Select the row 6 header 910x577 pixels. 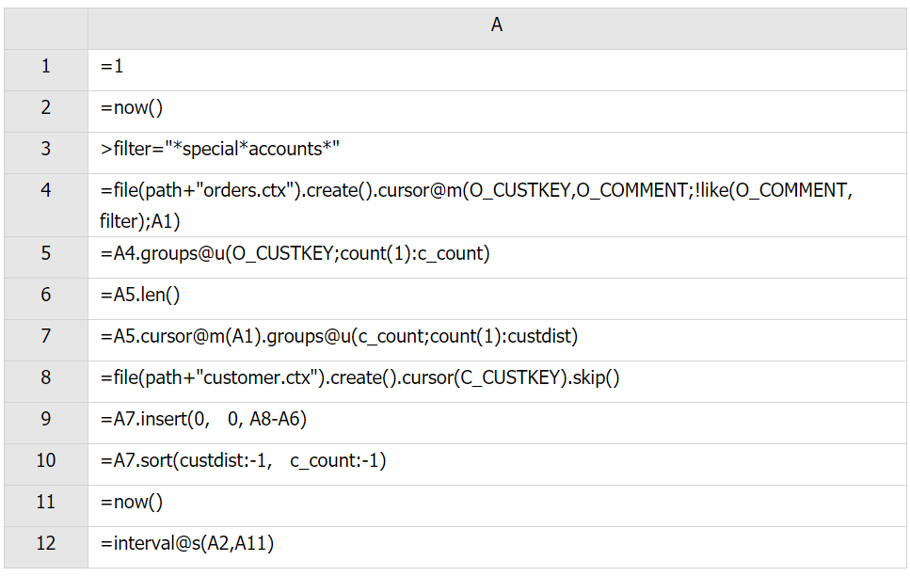click(x=46, y=295)
